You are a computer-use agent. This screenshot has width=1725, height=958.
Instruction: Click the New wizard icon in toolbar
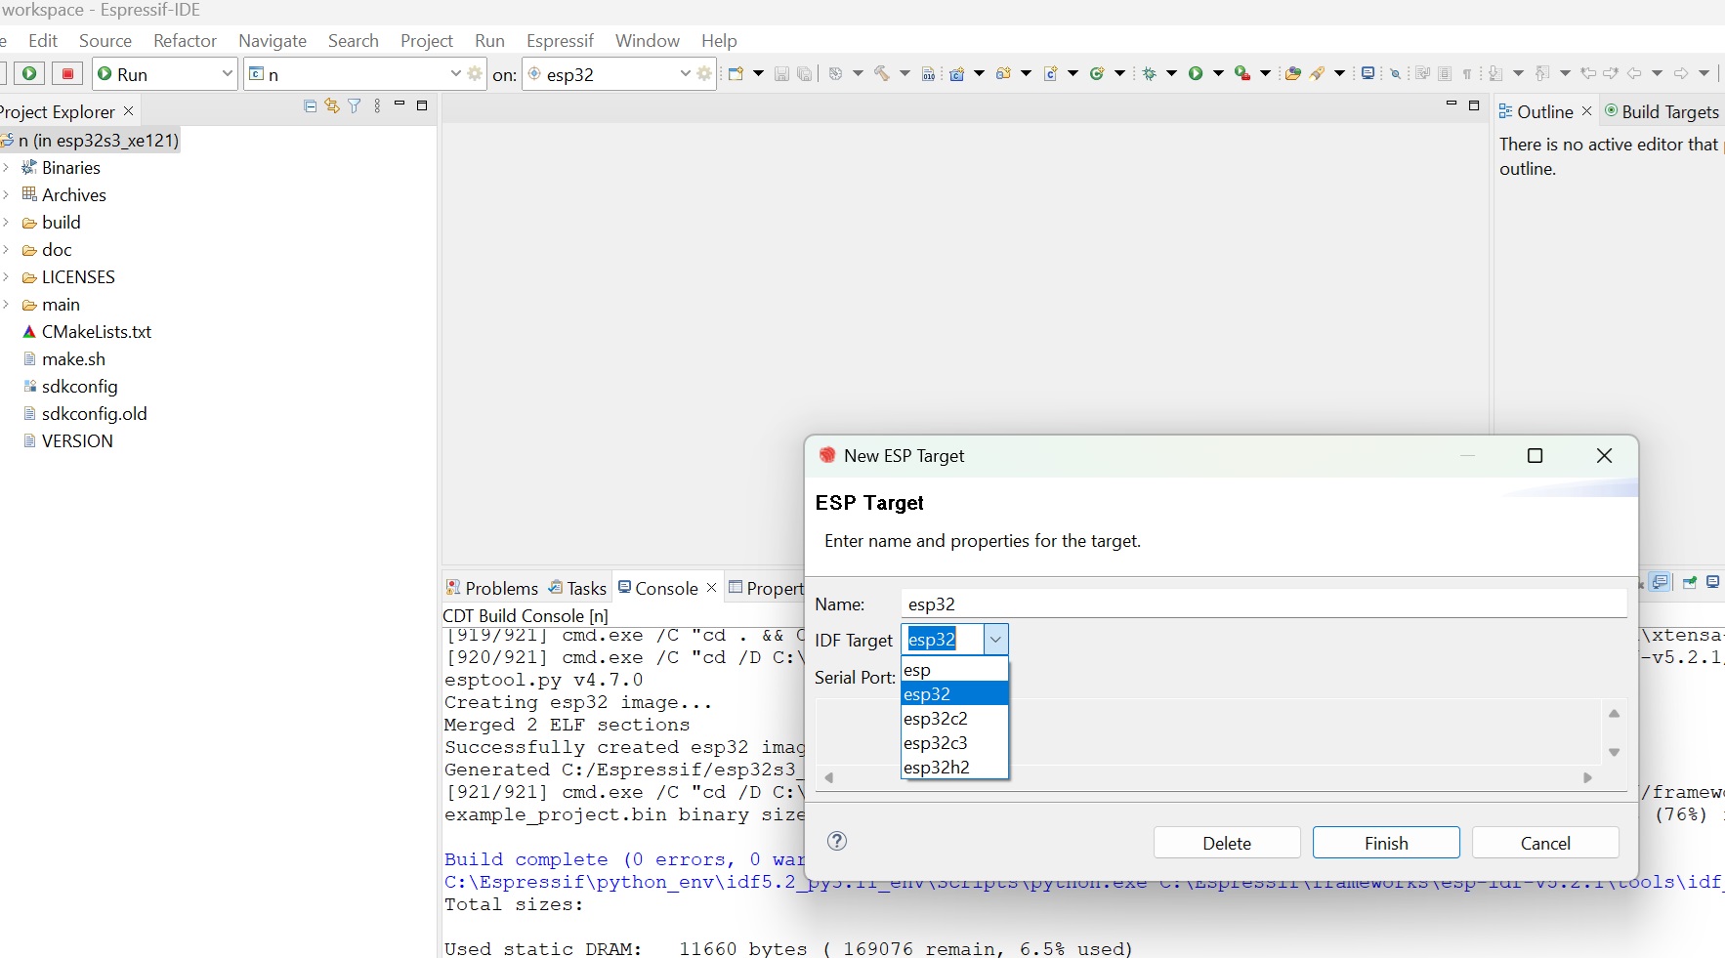[x=736, y=73]
